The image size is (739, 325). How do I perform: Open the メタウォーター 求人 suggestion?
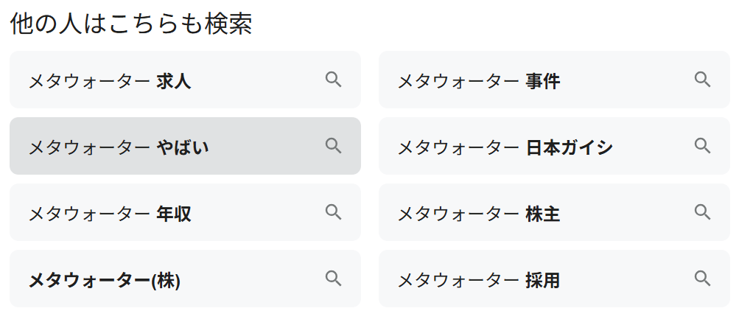point(111,80)
